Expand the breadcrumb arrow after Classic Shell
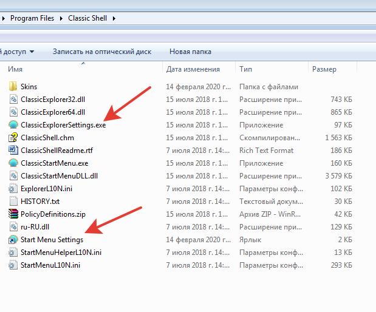Image resolution: width=376 pixels, height=312 pixels. tap(113, 18)
